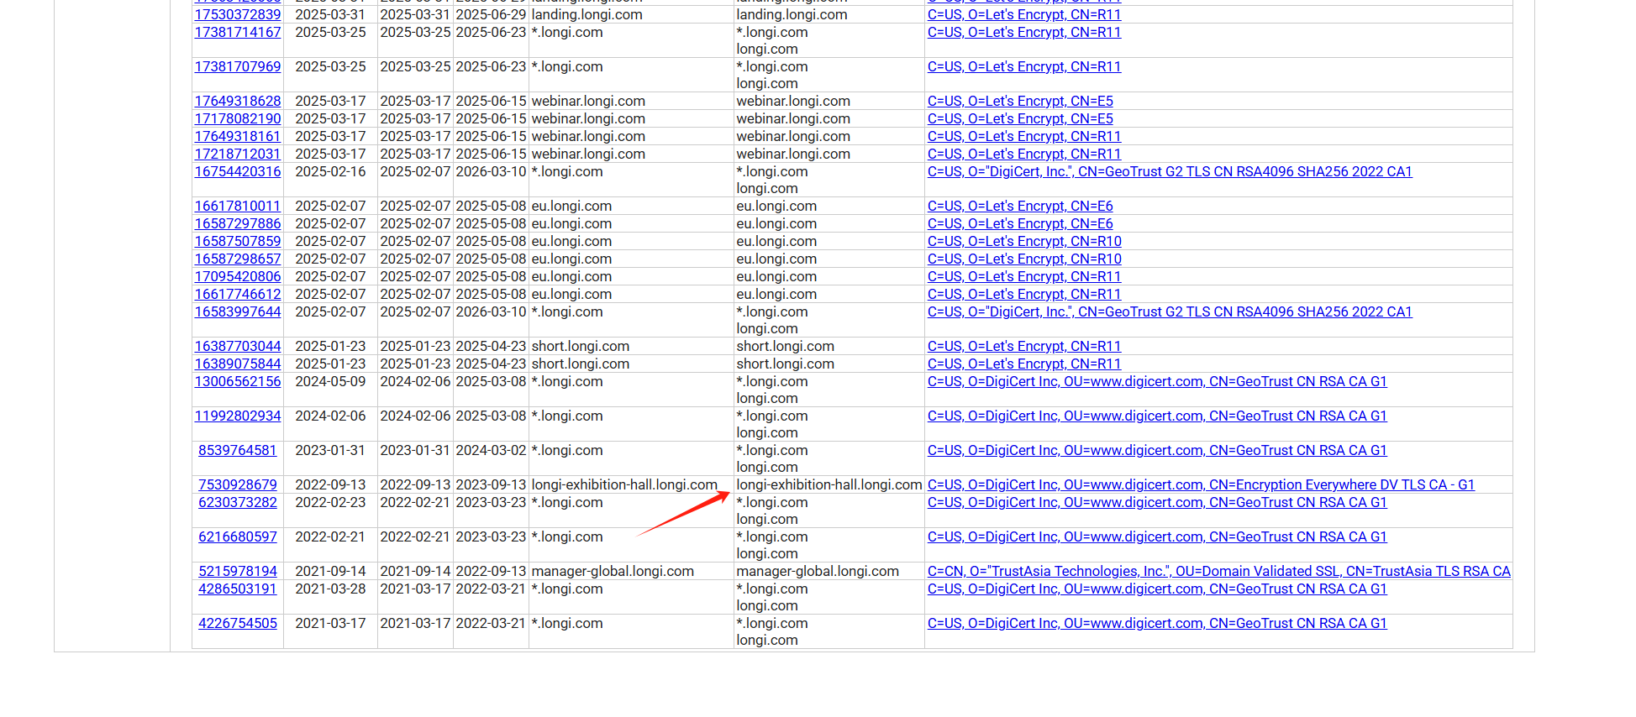Open certificate ID 17649318161
The image size is (1636, 717).
238,136
